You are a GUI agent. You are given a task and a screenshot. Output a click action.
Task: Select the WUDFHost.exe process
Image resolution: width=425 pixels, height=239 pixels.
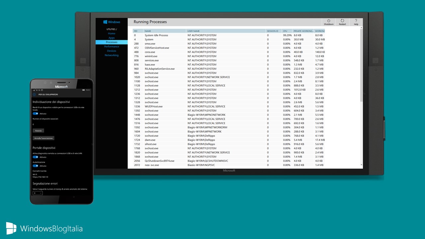[154, 107]
